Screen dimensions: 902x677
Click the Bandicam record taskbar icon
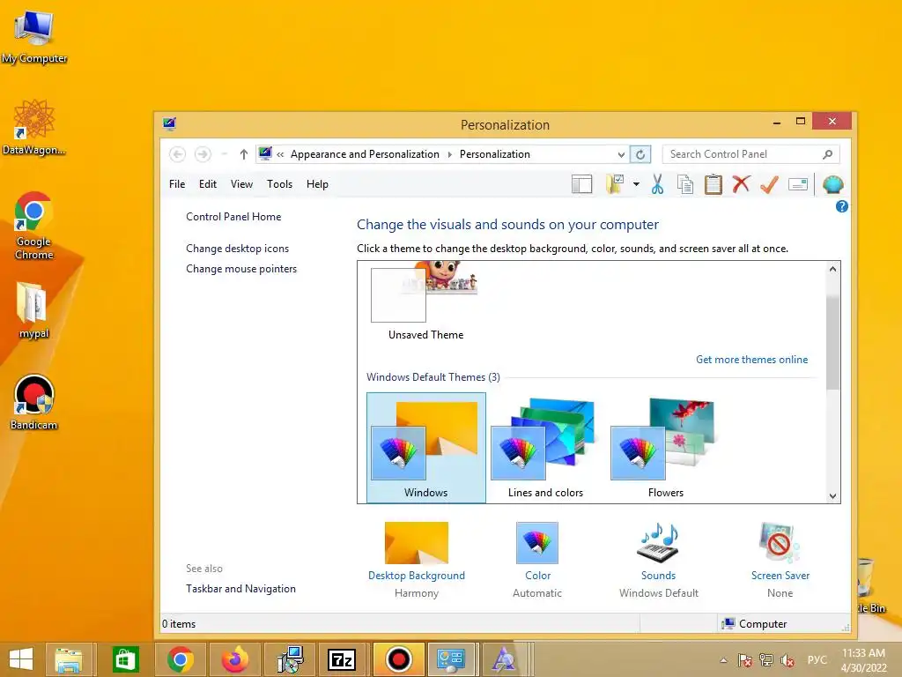coord(398,659)
